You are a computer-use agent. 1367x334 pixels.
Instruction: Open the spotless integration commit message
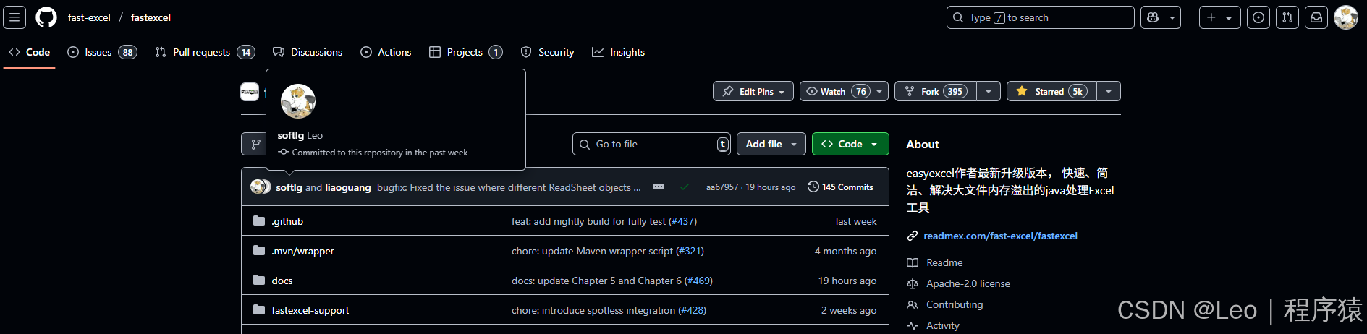[593, 310]
